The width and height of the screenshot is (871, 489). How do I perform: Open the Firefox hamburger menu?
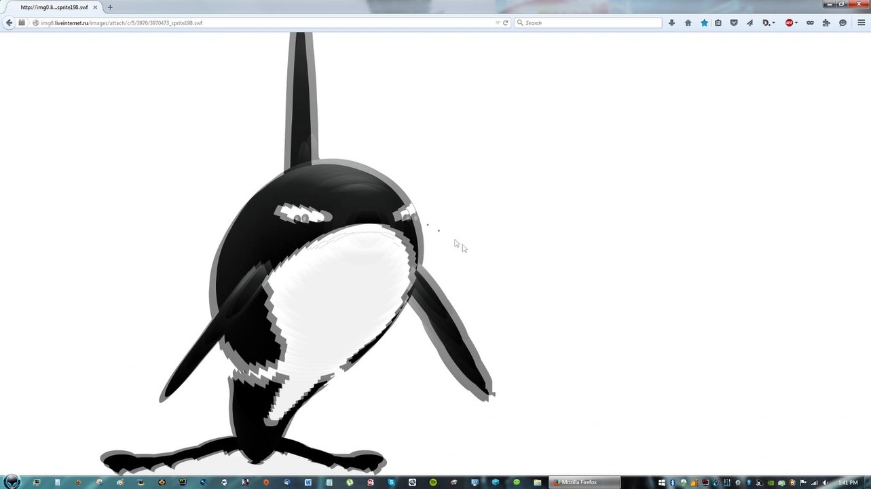tap(861, 22)
